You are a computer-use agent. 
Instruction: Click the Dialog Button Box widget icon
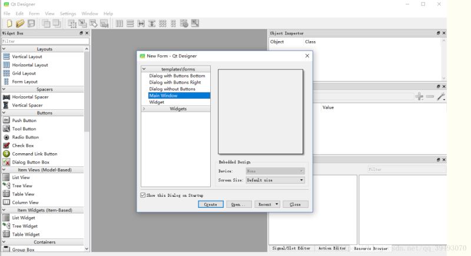pyautogui.click(x=6, y=162)
